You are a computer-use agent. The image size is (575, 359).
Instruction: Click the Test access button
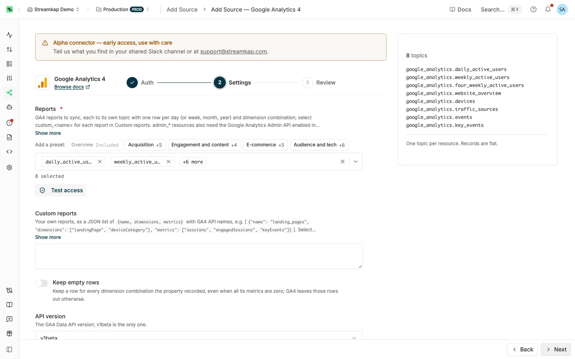61,190
